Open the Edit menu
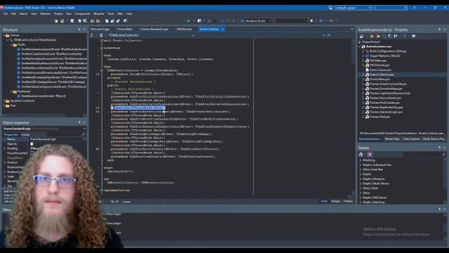 click(x=13, y=14)
